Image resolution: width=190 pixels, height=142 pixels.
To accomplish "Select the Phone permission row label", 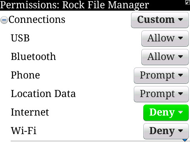I will pyautogui.click(x=25, y=75).
